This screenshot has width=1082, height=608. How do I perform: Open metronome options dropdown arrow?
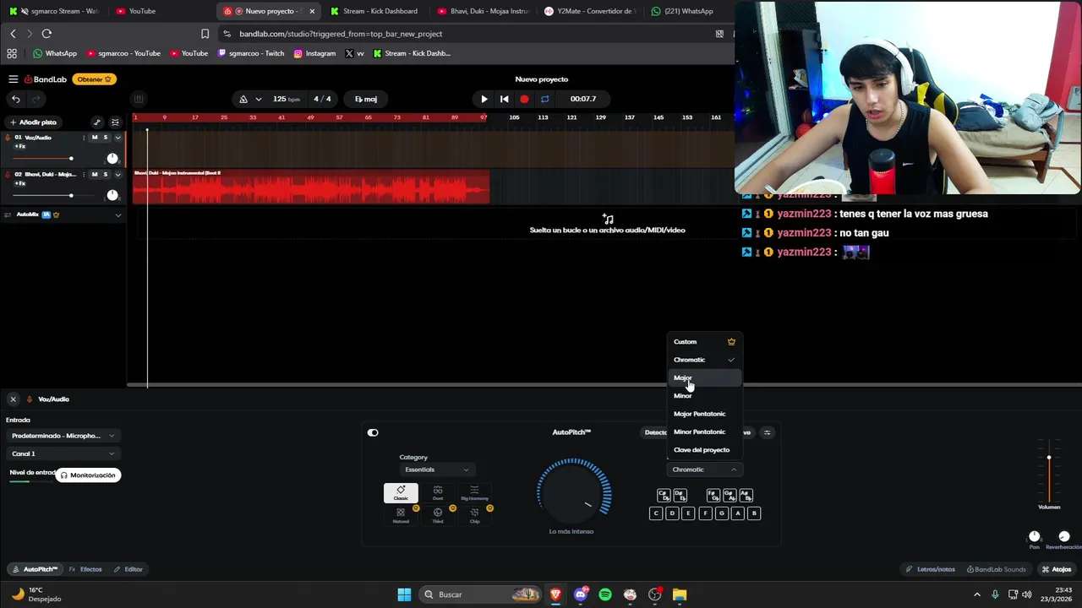coord(258,99)
